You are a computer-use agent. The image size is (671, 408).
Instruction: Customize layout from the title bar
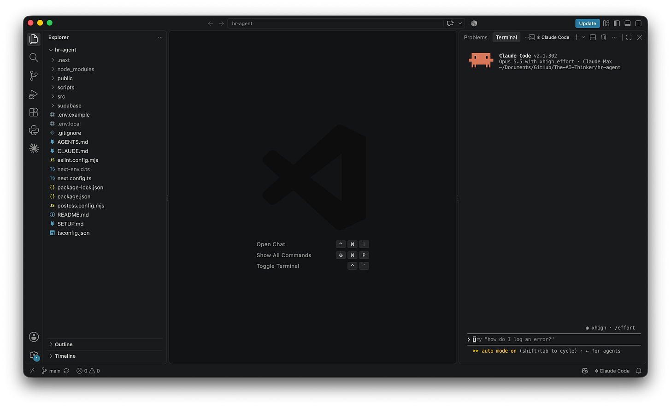tap(606, 24)
